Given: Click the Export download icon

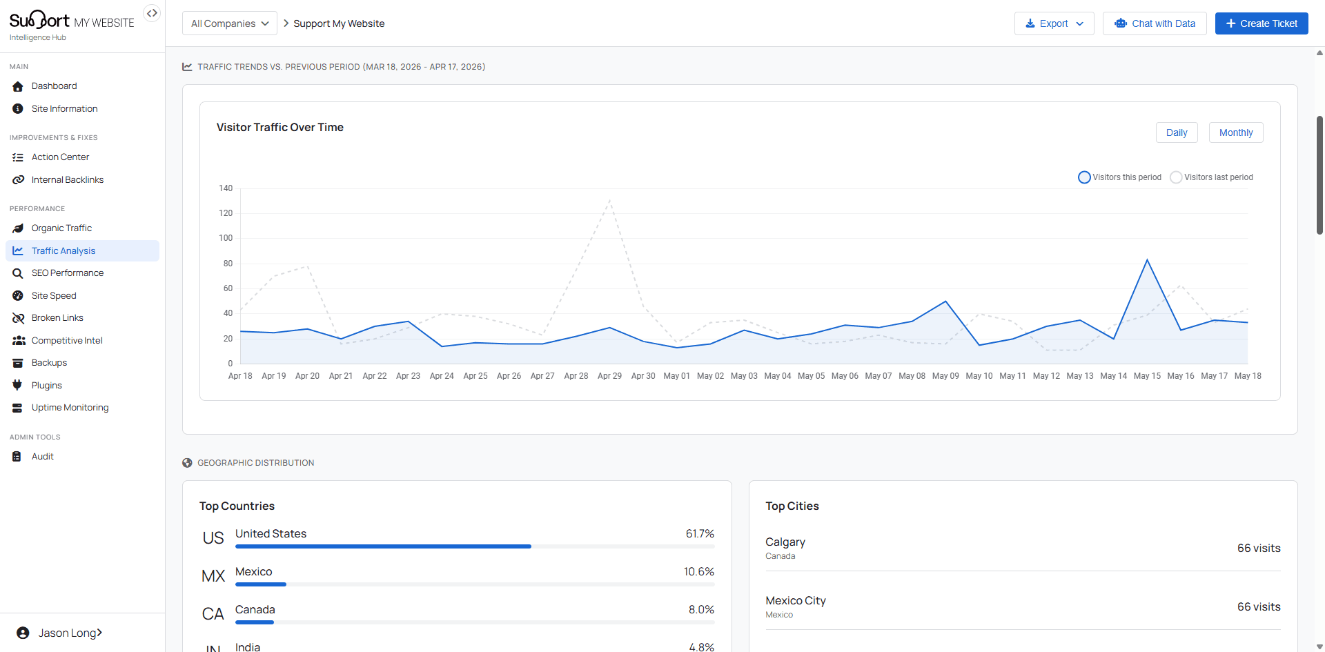Looking at the screenshot, I should point(1030,23).
